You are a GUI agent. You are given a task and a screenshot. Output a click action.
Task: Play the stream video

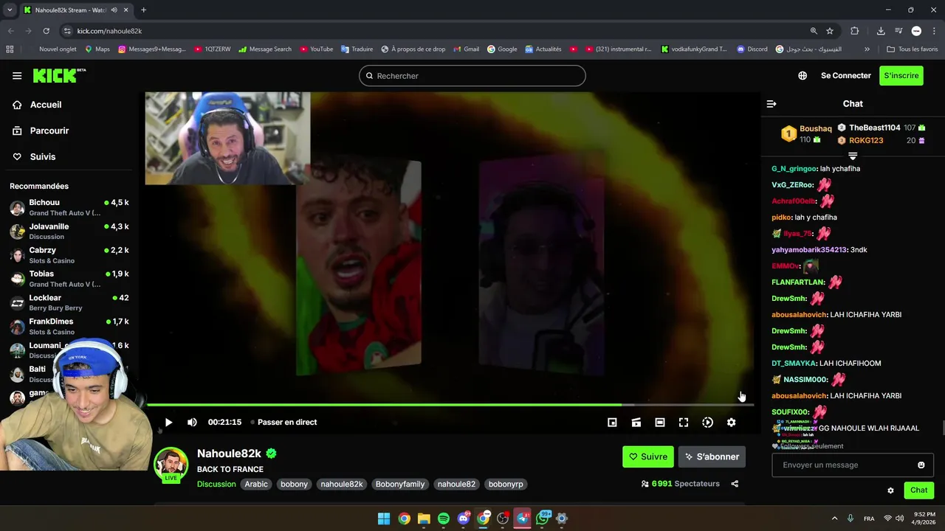[168, 423]
